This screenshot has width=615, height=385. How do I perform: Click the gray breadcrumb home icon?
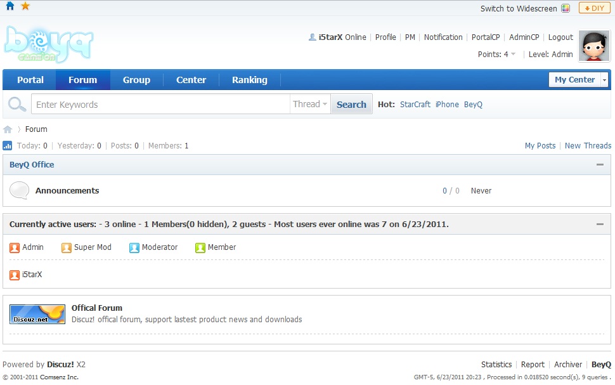[8, 129]
